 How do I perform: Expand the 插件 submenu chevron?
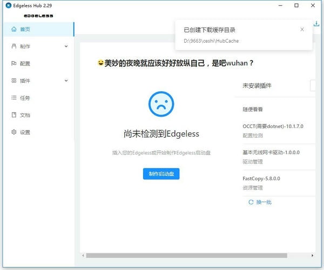click(x=66, y=80)
